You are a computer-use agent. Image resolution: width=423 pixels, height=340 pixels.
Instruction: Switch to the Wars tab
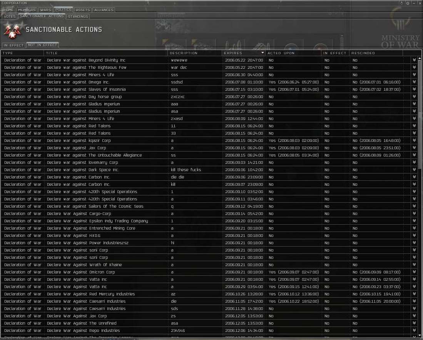click(x=45, y=10)
